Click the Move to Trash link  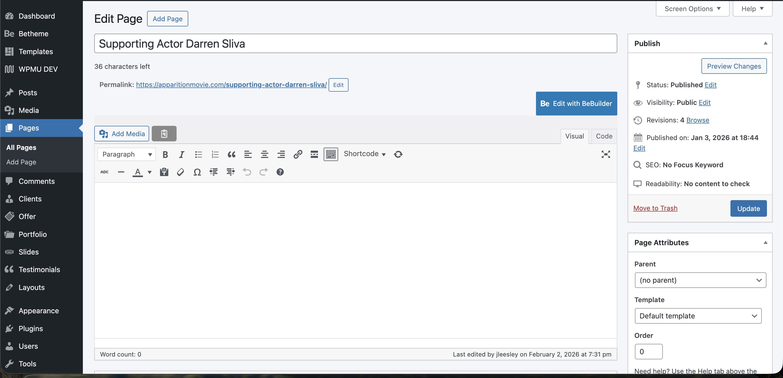pos(655,208)
